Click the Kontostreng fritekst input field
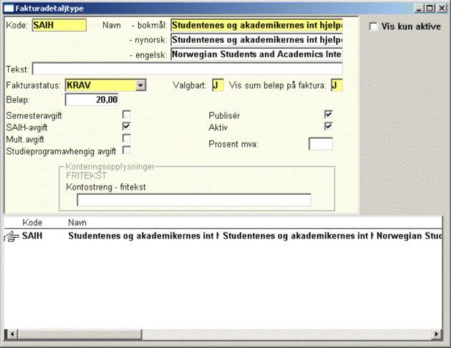The height and width of the screenshot is (348, 451). tap(194, 200)
